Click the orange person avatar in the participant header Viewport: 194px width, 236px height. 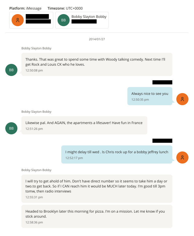coord(18,20)
